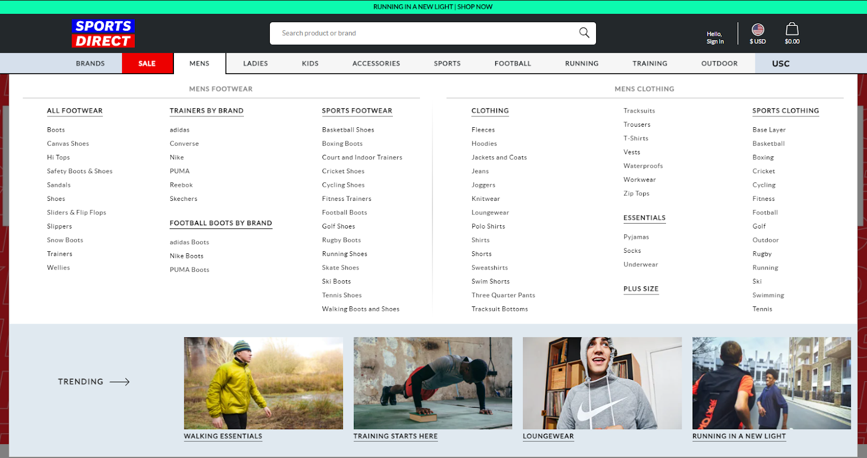Viewport: 867px width, 458px height.
Task: Open the Tracksuits link
Action: [x=639, y=110]
